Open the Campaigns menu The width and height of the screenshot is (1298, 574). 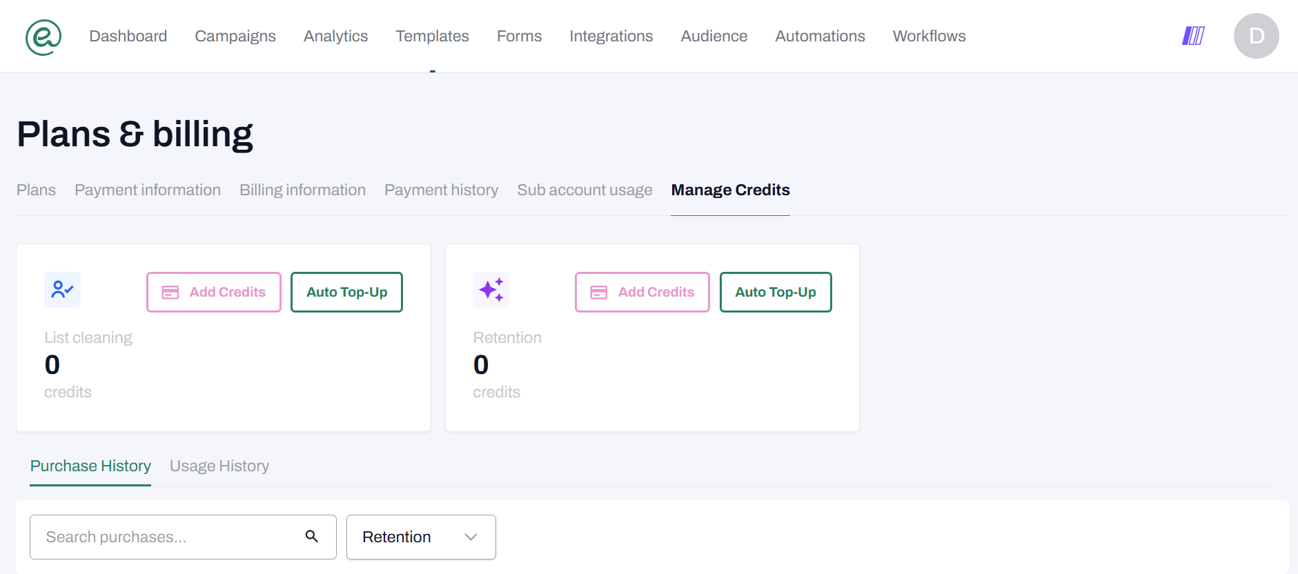click(x=235, y=36)
